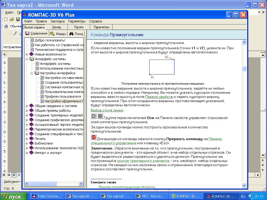Click the help content scroll-down arrow
This screenshot has height=200, width=267.
pyautogui.click(x=244, y=185)
